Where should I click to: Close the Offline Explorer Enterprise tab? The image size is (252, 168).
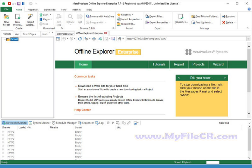coord(106,33)
